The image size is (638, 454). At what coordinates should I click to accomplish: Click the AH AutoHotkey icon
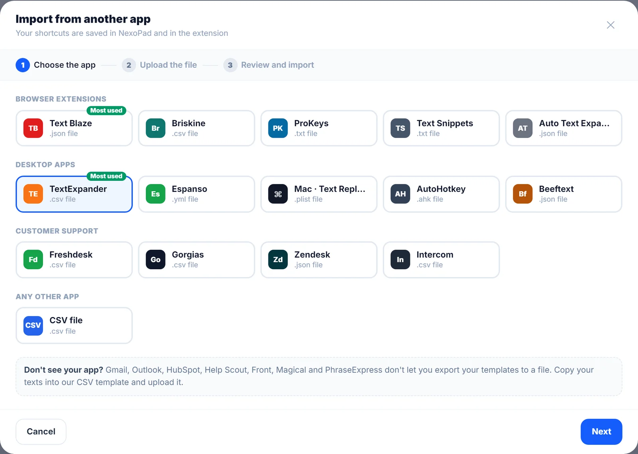tap(400, 194)
